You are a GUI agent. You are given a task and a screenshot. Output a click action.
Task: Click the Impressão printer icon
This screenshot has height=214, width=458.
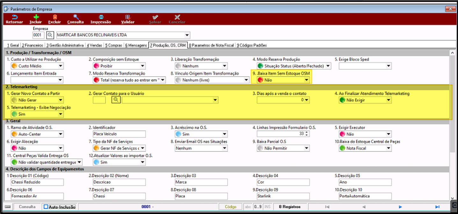[101, 17]
